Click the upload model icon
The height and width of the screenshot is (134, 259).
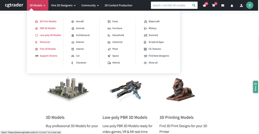[241, 5]
